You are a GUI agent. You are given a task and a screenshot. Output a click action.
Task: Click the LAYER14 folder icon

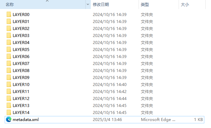point(9,112)
